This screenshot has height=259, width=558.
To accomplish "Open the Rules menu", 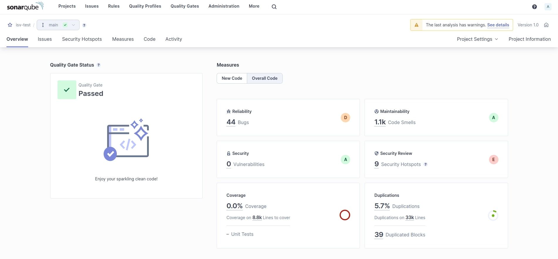I will [114, 6].
